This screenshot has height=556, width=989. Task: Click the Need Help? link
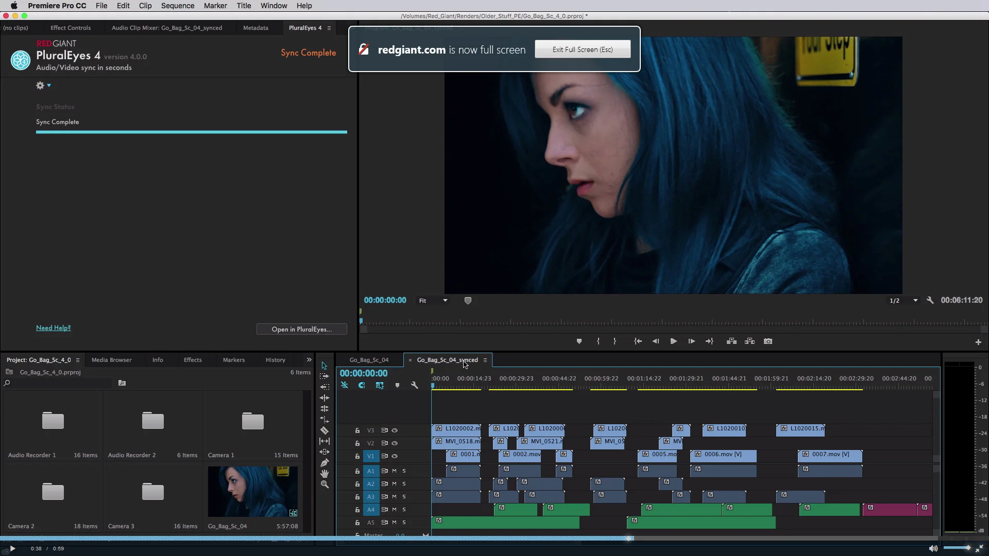coord(53,328)
